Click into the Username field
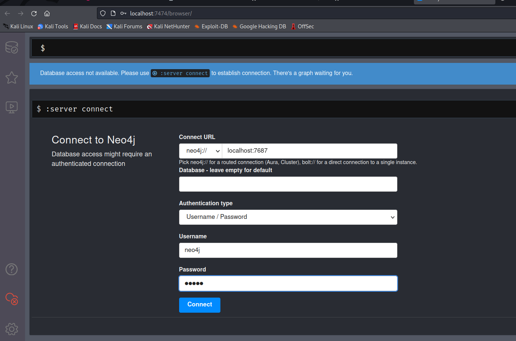 tap(288, 250)
